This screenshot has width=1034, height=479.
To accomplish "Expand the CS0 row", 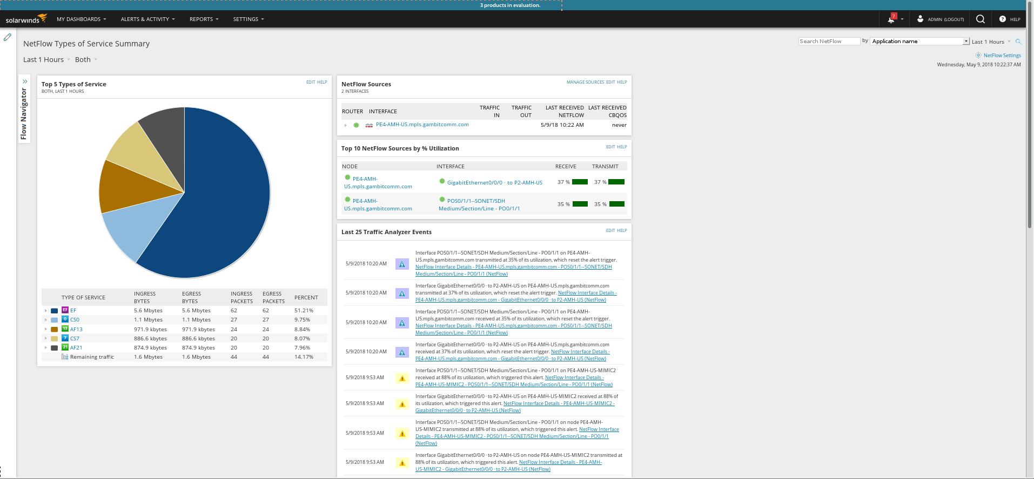I will 46,320.
